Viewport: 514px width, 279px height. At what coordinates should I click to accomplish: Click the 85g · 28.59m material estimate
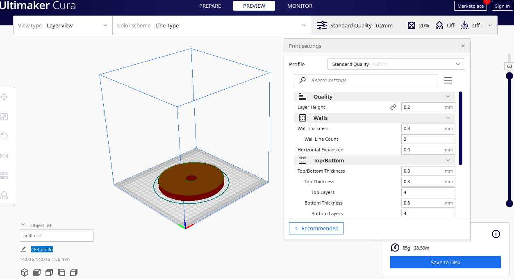416,248
